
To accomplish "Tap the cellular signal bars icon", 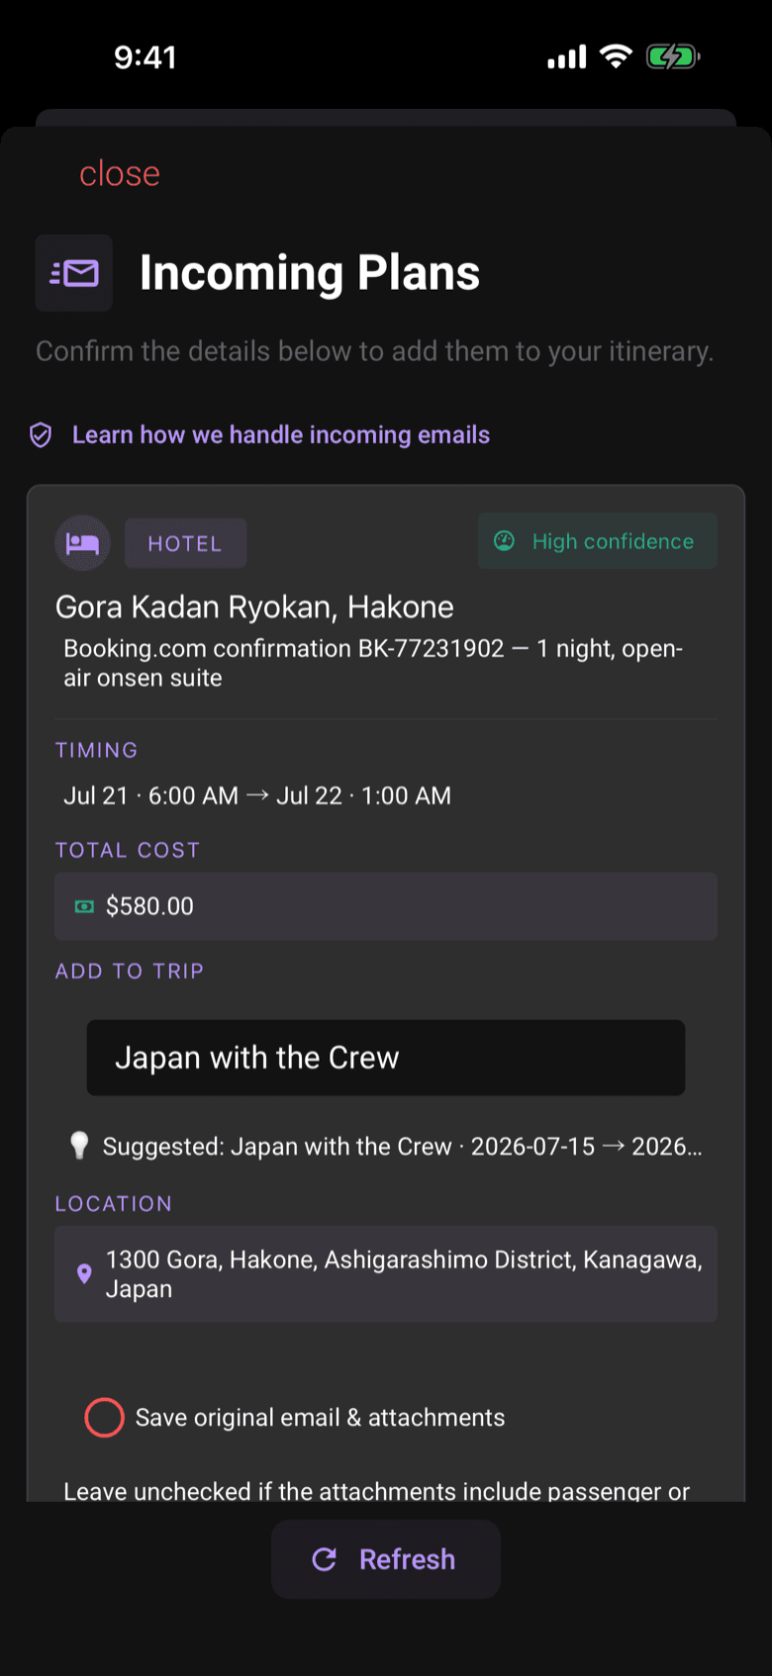I will pyautogui.click(x=567, y=57).
